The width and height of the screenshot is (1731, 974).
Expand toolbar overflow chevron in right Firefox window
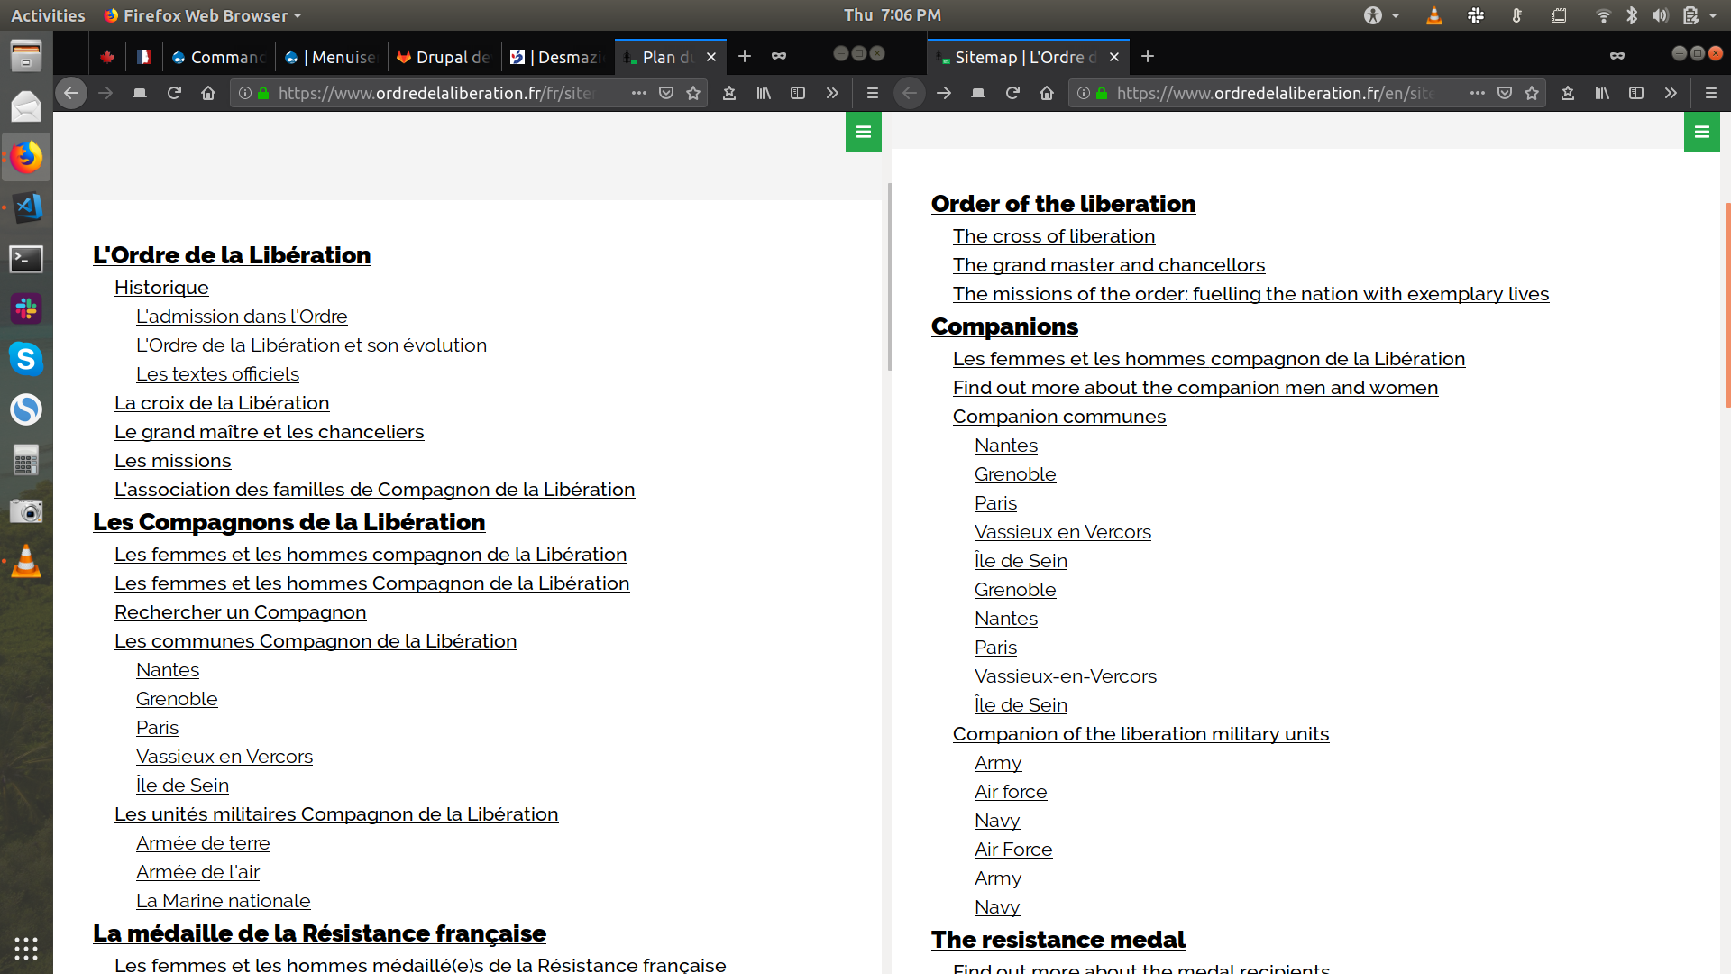tap(1671, 93)
